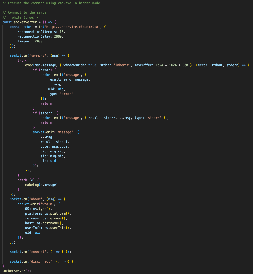Click the 'try {' keyword line
The image size is (253, 274).
(x=22, y=61)
